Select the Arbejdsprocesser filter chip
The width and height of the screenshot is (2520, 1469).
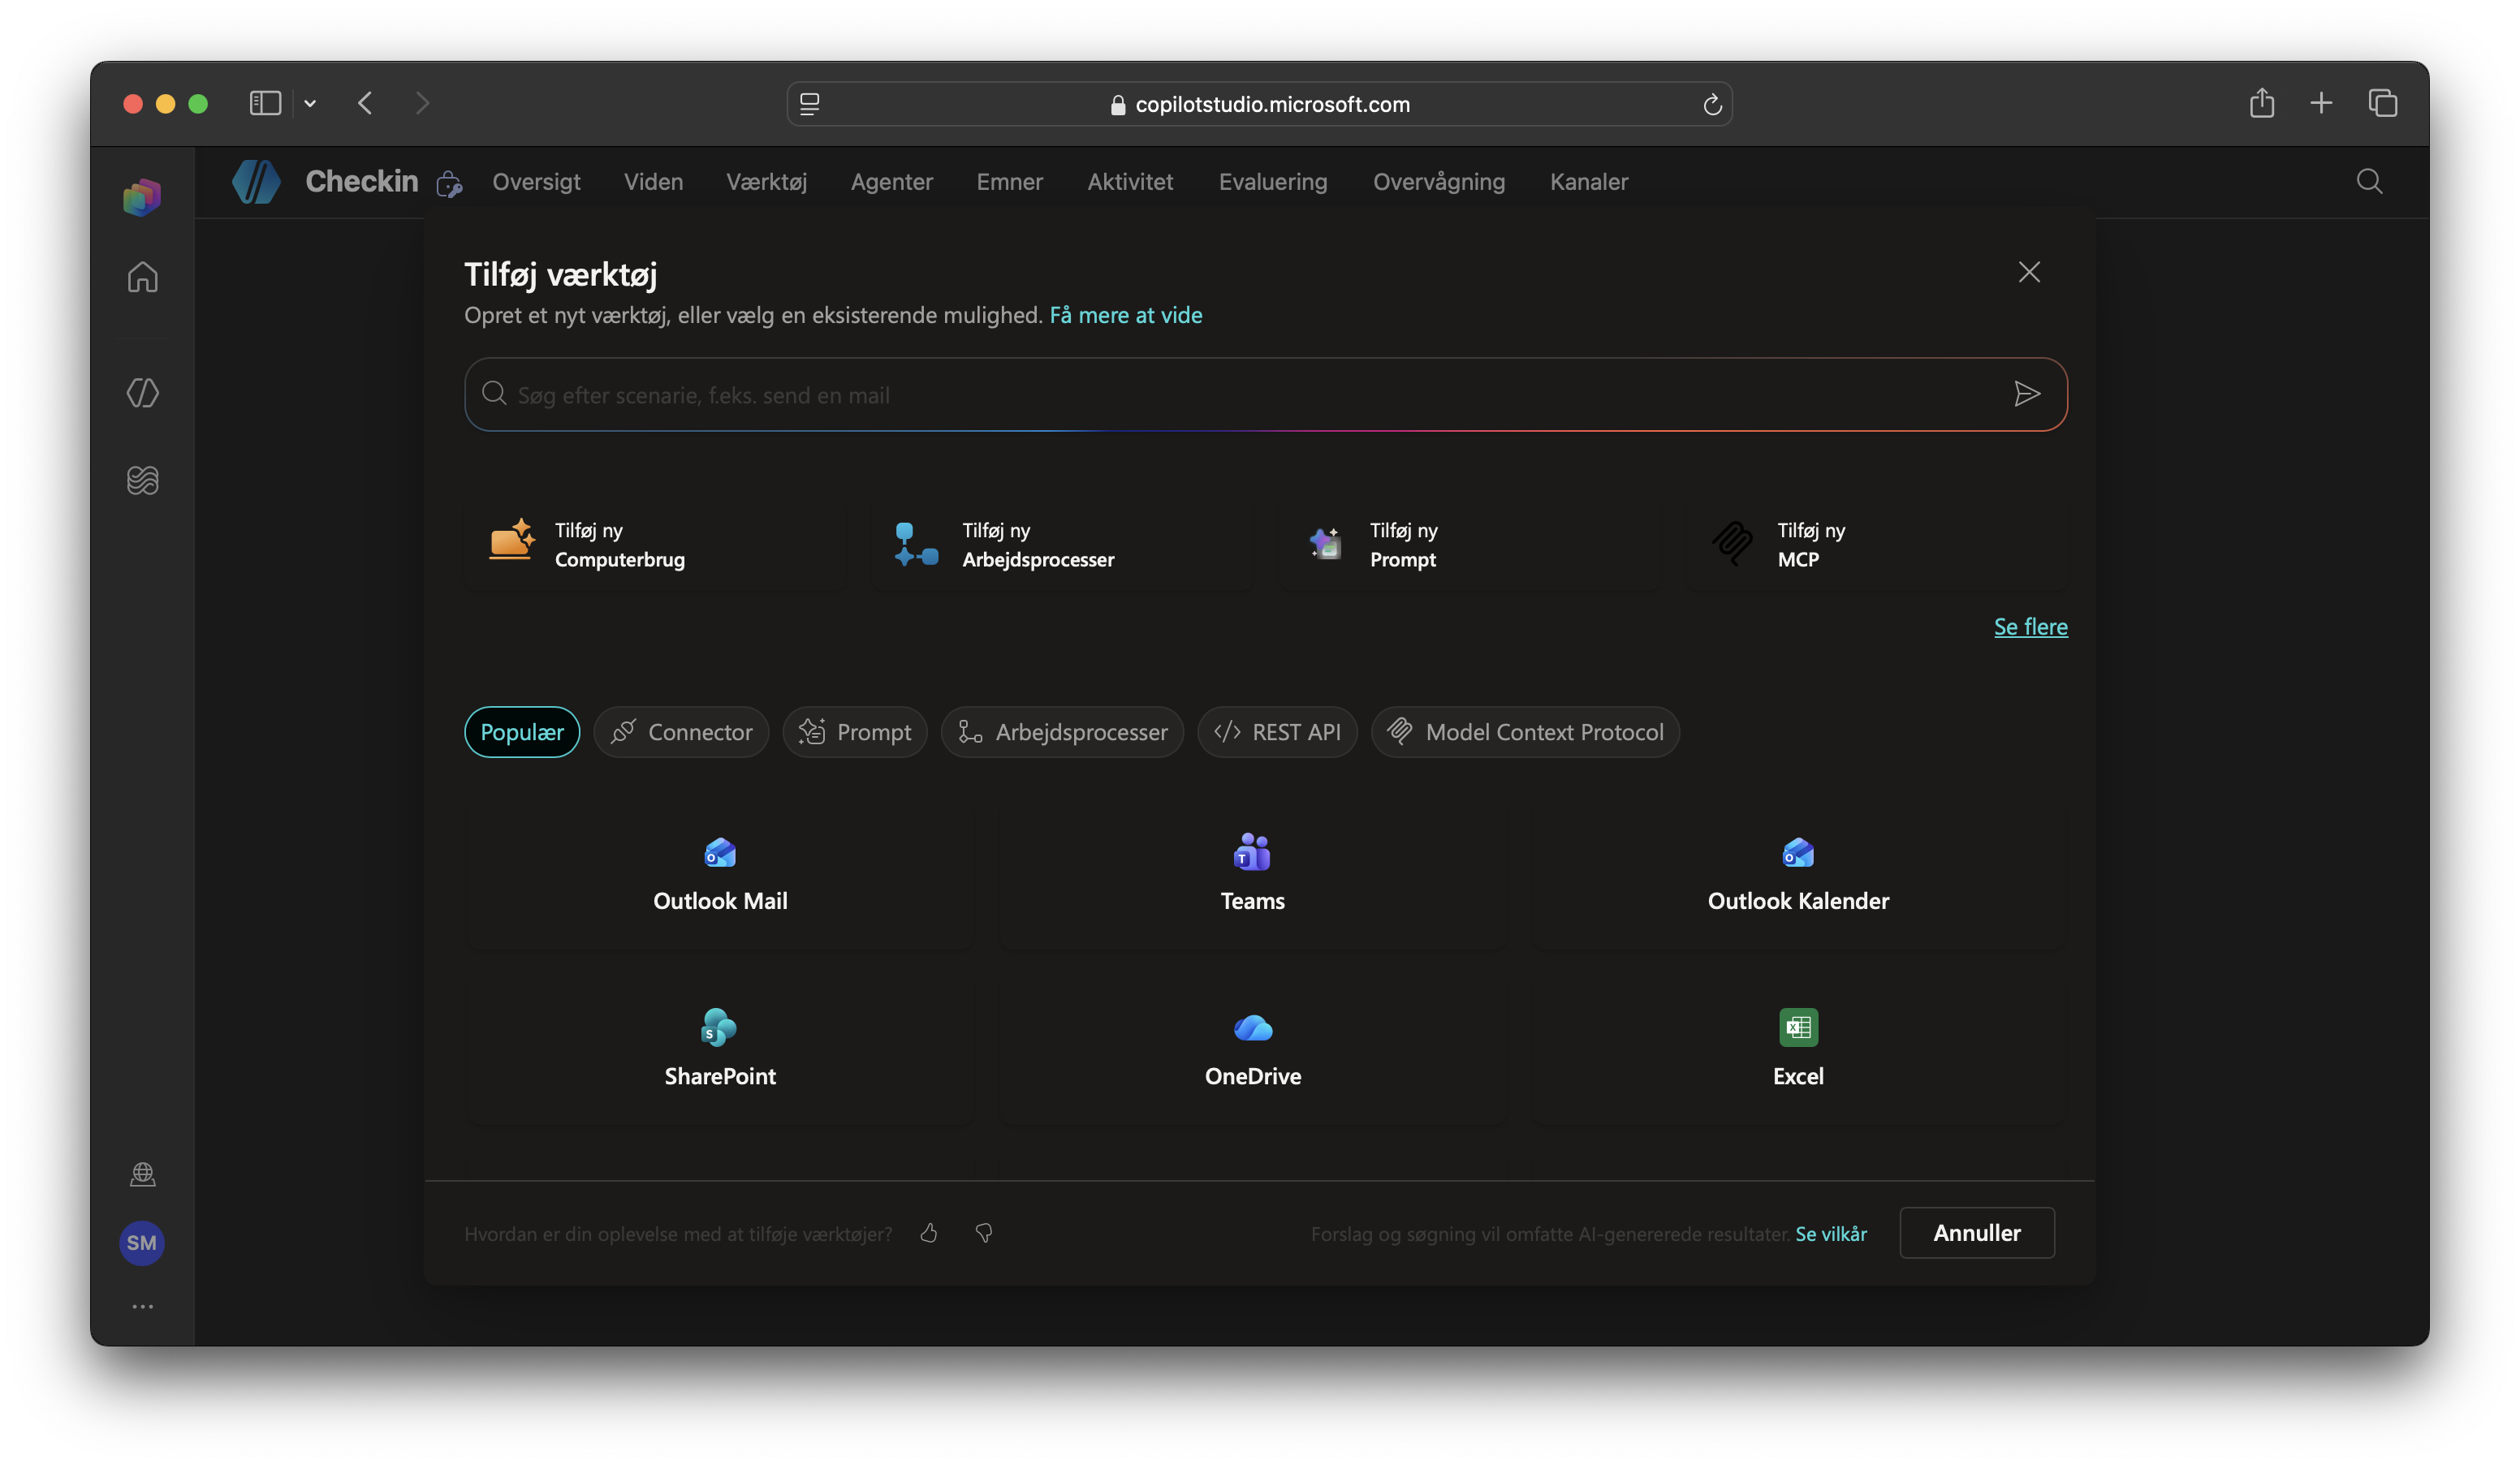[x=1062, y=732]
